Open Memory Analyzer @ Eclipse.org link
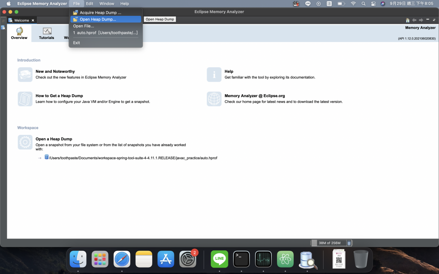Image resolution: width=439 pixels, height=274 pixels. click(x=255, y=96)
